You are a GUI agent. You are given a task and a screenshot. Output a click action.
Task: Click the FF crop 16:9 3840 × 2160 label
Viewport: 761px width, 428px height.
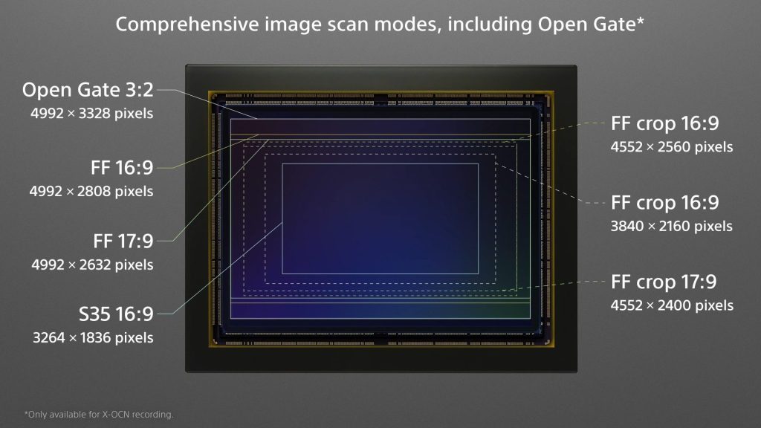click(664, 203)
